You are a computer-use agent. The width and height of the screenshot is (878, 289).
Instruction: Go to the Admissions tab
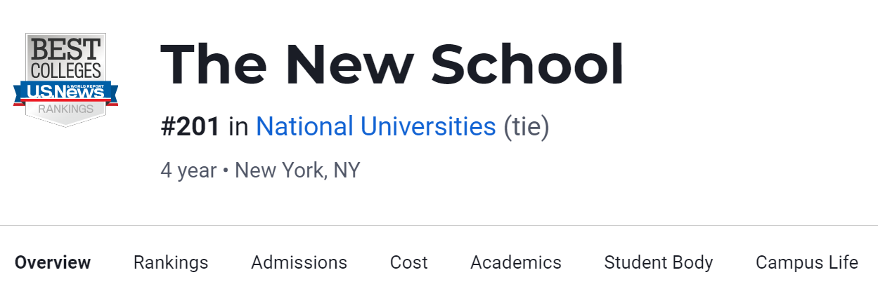(x=299, y=262)
